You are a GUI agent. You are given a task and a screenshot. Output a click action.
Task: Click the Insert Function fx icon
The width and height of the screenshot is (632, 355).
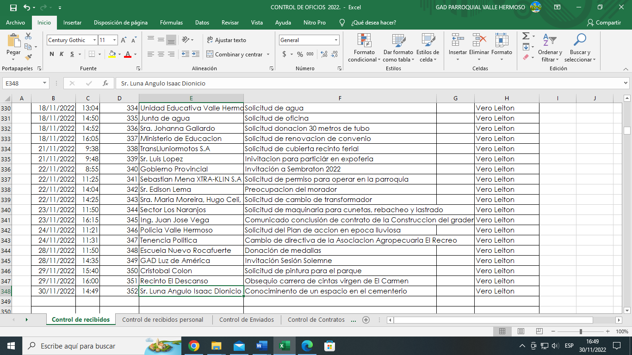tap(105, 83)
